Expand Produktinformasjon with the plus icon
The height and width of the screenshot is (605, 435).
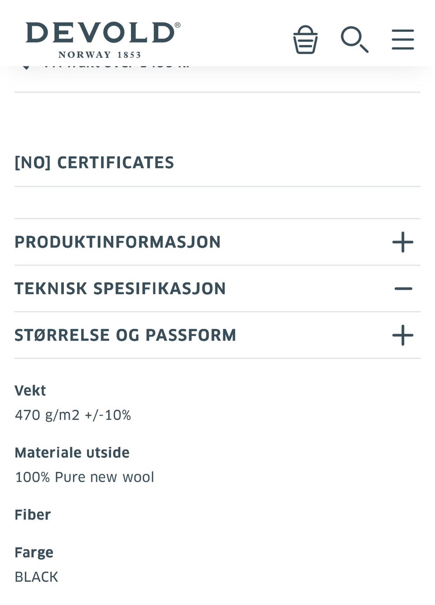(x=403, y=242)
